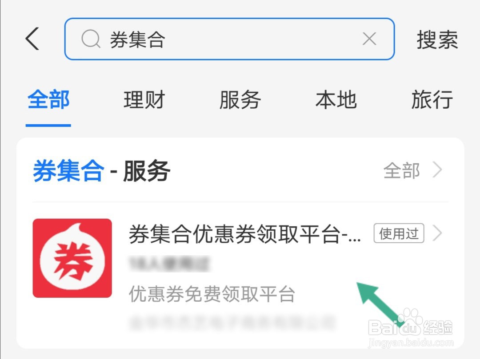The height and width of the screenshot is (359, 480).
Task: Select the 全部 tab
Action: coord(48,99)
